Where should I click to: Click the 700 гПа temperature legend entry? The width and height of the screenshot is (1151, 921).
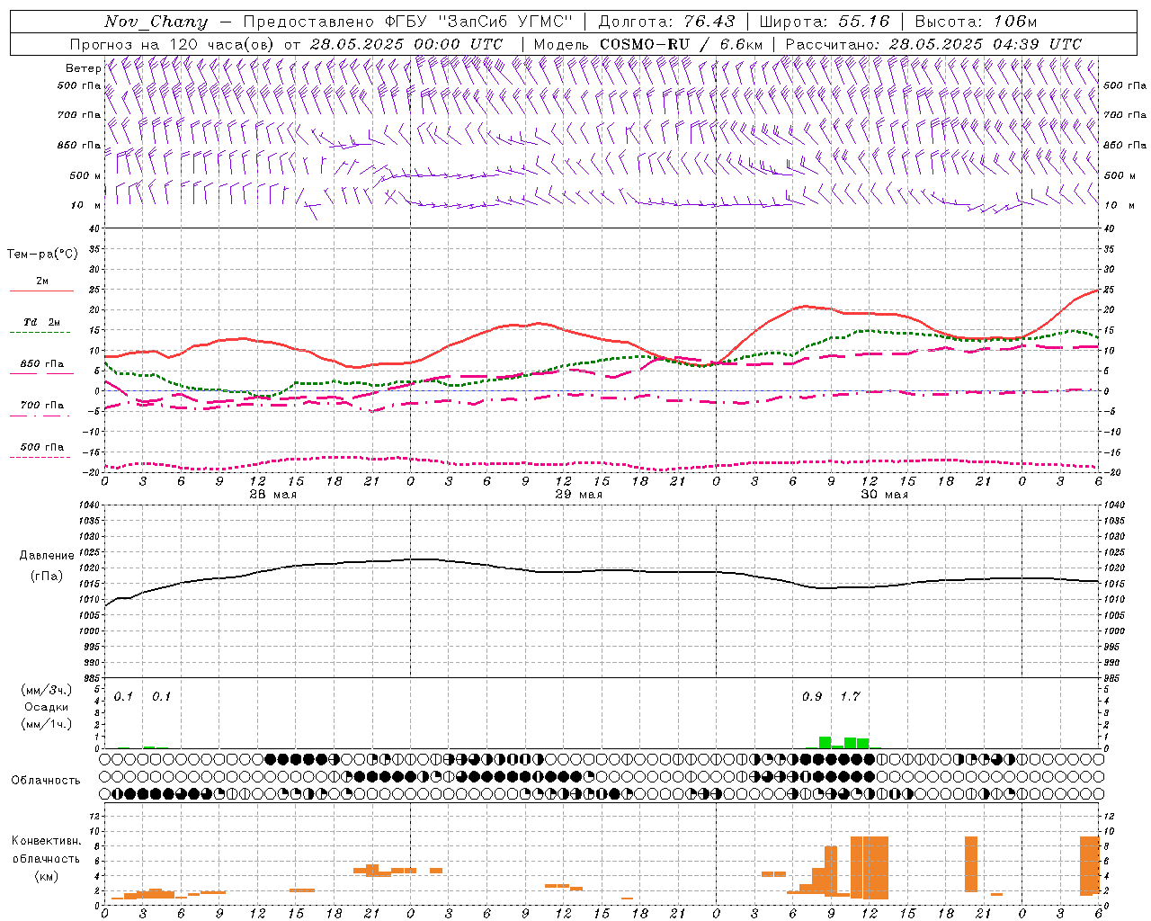click(x=42, y=406)
